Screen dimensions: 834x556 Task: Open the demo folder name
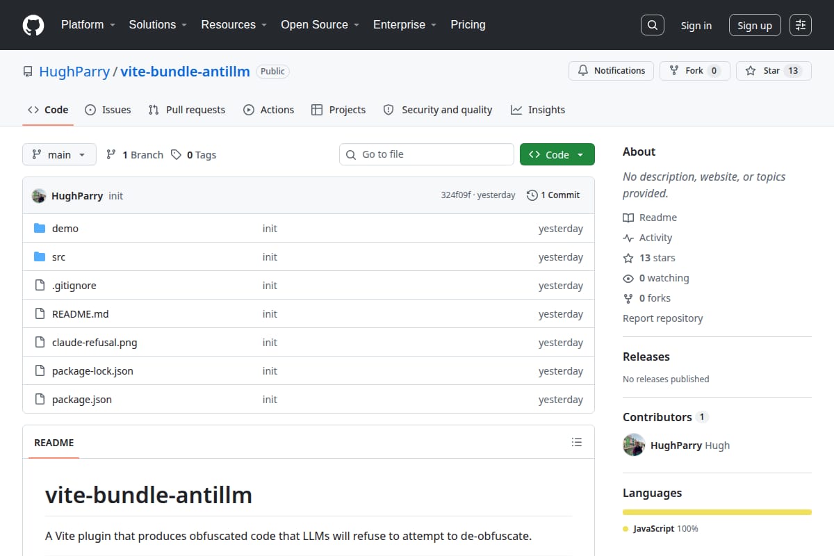click(65, 229)
